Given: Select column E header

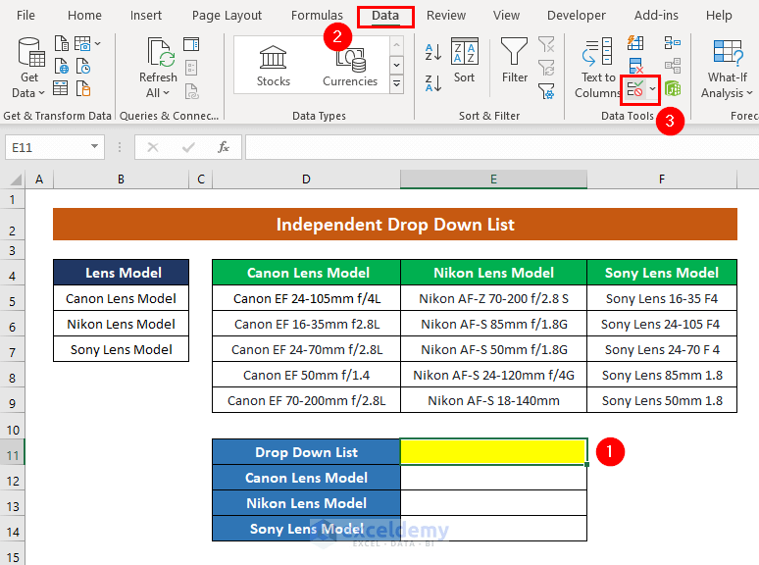Looking at the screenshot, I should tap(493, 180).
